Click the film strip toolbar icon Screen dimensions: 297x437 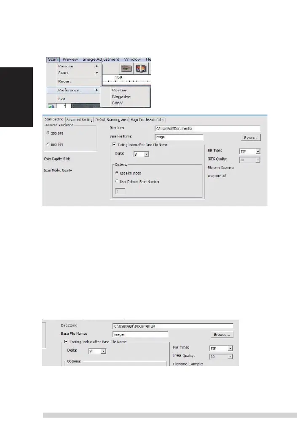141,68
